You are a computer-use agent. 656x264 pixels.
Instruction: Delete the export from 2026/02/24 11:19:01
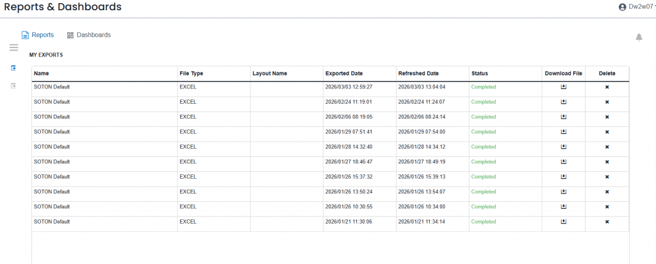607,102
